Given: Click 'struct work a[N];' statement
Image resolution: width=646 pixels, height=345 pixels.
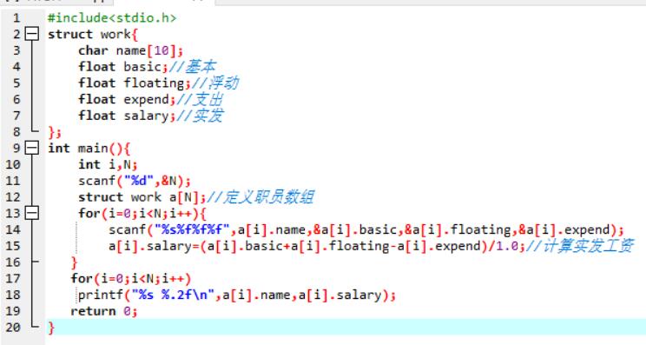Looking at the screenshot, I should (x=142, y=197).
